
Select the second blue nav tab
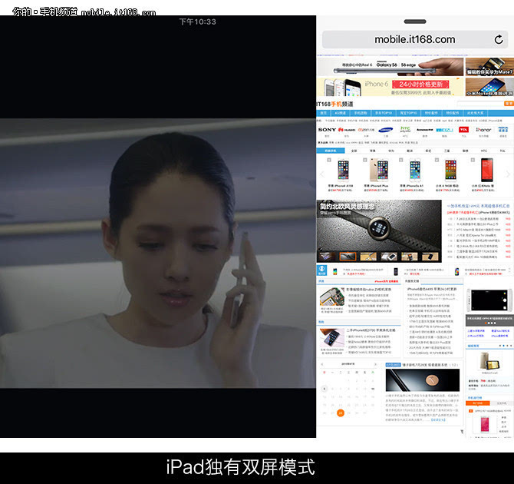[341, 113]
